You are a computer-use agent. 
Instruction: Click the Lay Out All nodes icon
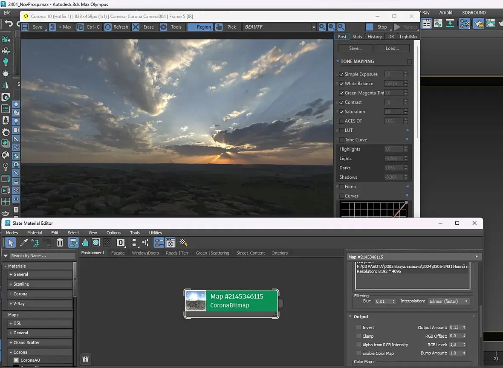[x=135, y=243]
